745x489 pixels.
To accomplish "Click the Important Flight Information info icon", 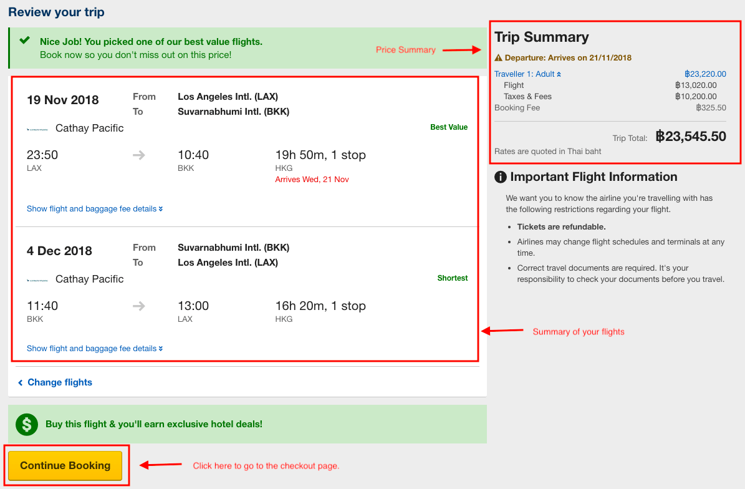I will pyautogui.click(x=500, y=177).
